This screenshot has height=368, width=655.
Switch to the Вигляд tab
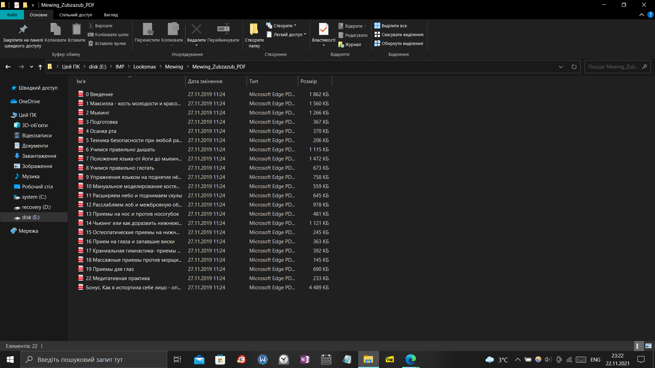point(111,15)
